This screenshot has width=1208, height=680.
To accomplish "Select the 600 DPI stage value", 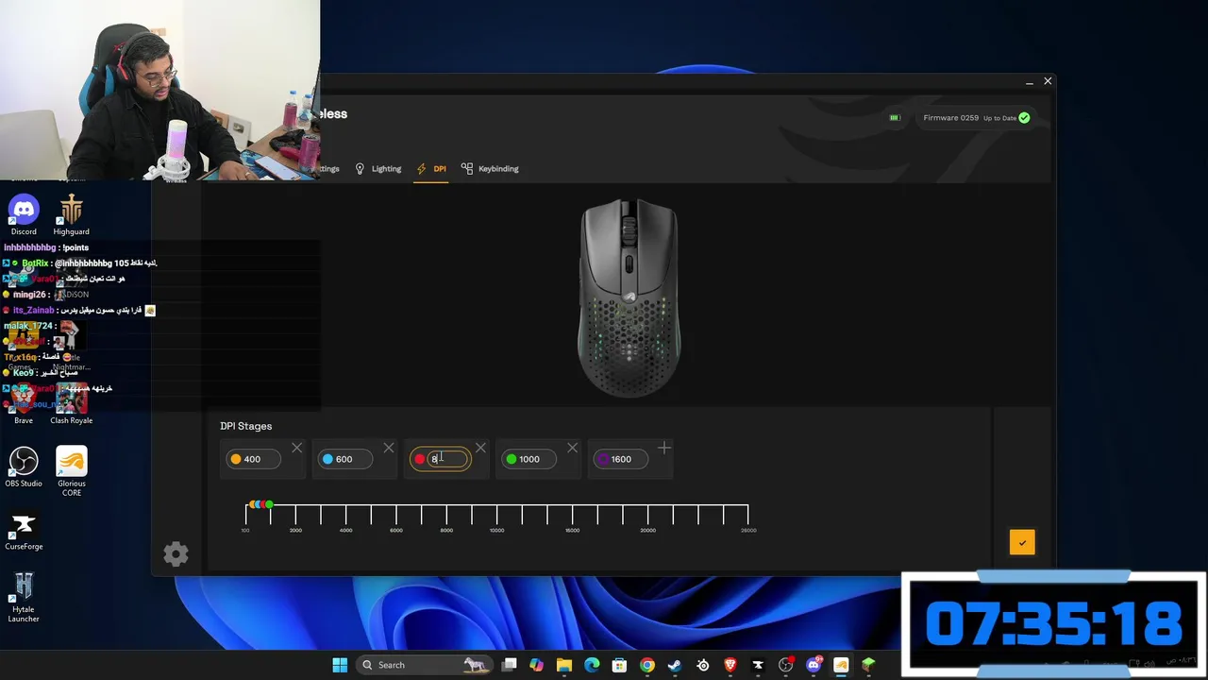I will click(344, 459).
